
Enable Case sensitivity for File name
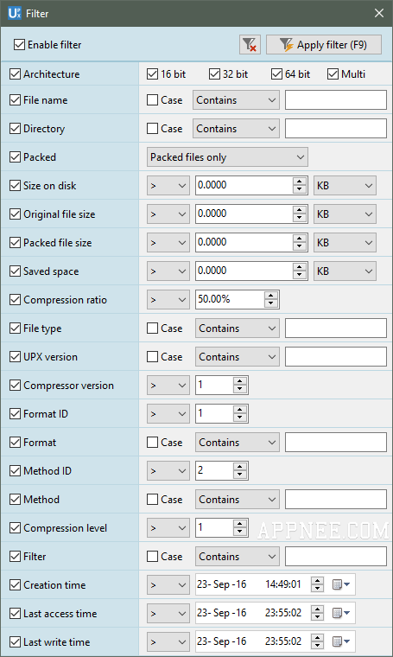(x=152, y=100)
